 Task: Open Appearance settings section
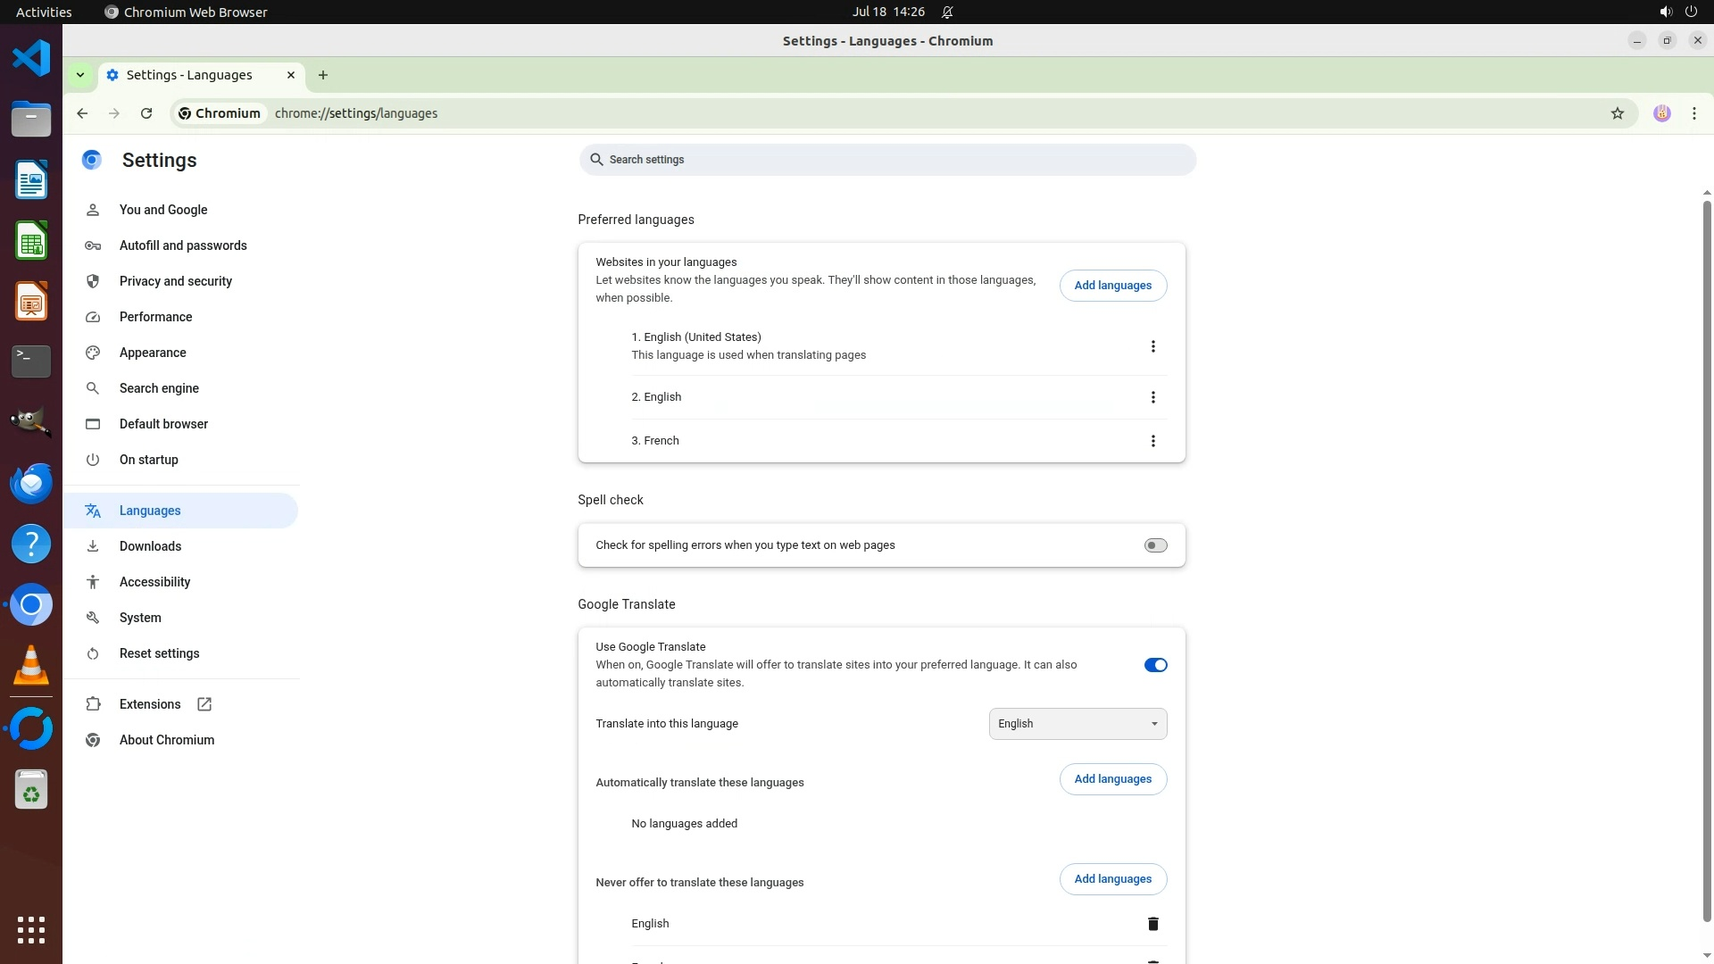pos(153,353)
